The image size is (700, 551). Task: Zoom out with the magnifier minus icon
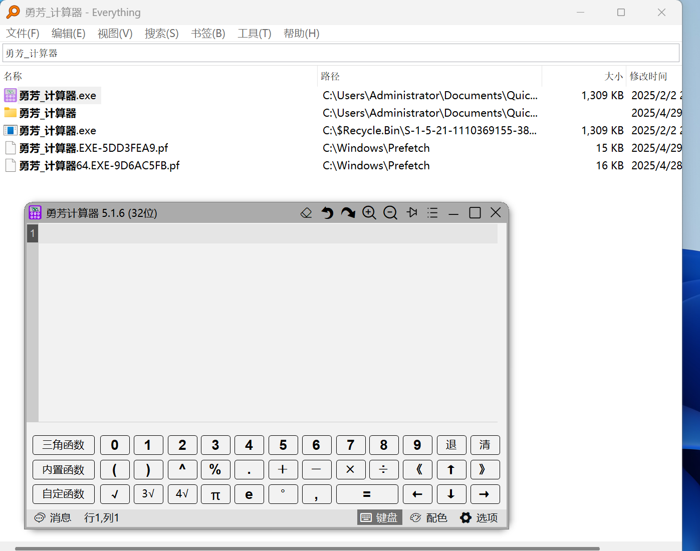tap(390, 213)
